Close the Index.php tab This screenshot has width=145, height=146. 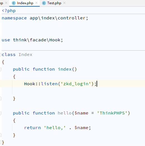click(36, 3)
